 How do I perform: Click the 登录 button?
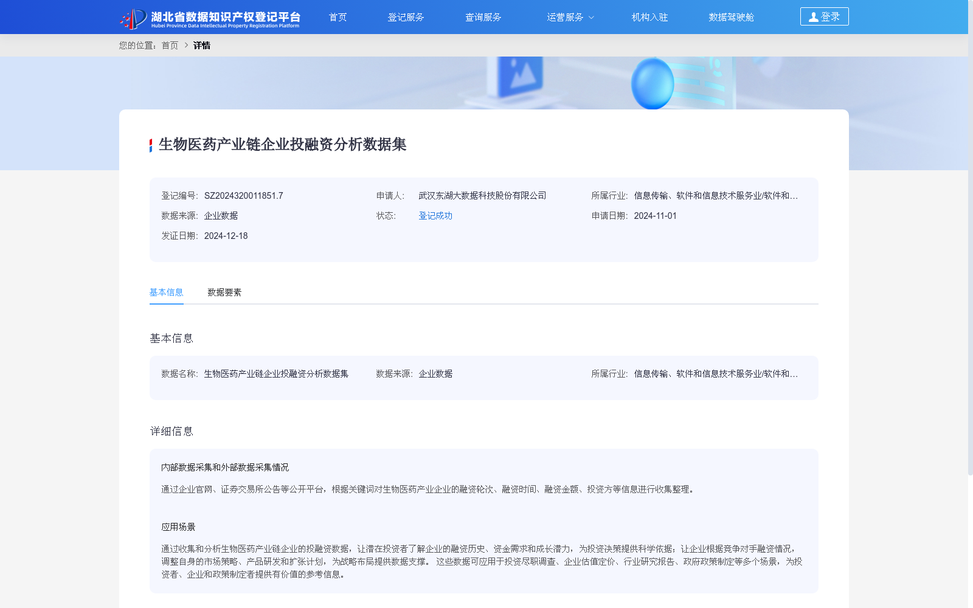pyautogui.click(x=824, y=16)
